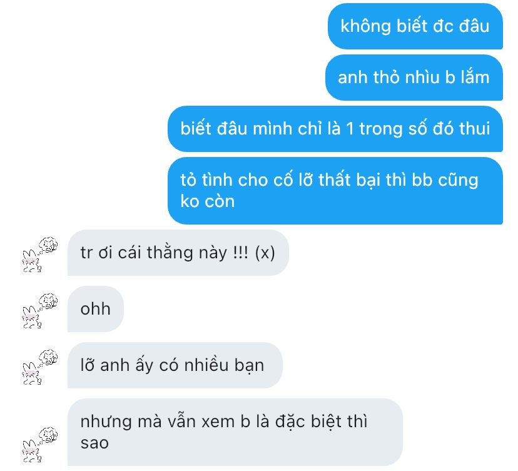
Task: Click the avatar next to "ohh" message
Action: pyautogui.click(x=40, y=310)
